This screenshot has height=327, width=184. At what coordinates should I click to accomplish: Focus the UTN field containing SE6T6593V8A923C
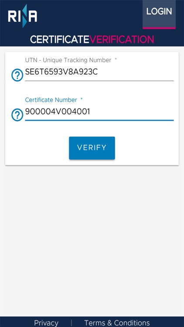[x=99, y=72]
